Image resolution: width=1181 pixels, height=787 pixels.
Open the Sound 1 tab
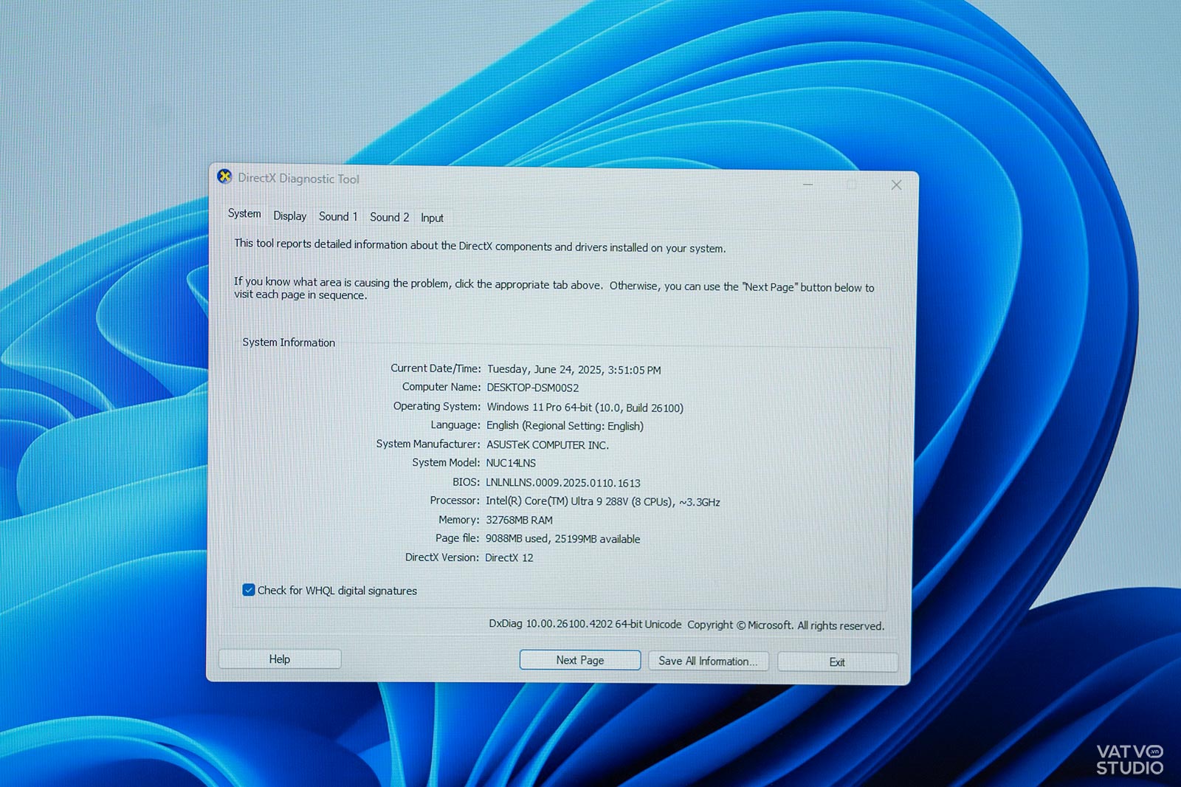click(338, 216)
